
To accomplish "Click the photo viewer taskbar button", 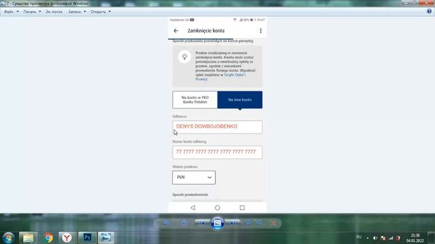I will pos(106,238).
